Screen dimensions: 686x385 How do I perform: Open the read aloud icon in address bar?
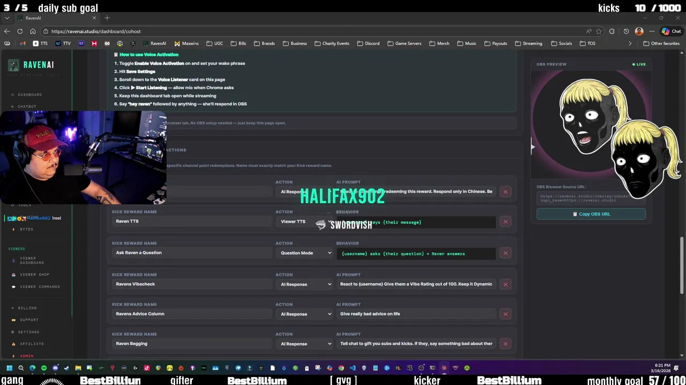point(589,31)
